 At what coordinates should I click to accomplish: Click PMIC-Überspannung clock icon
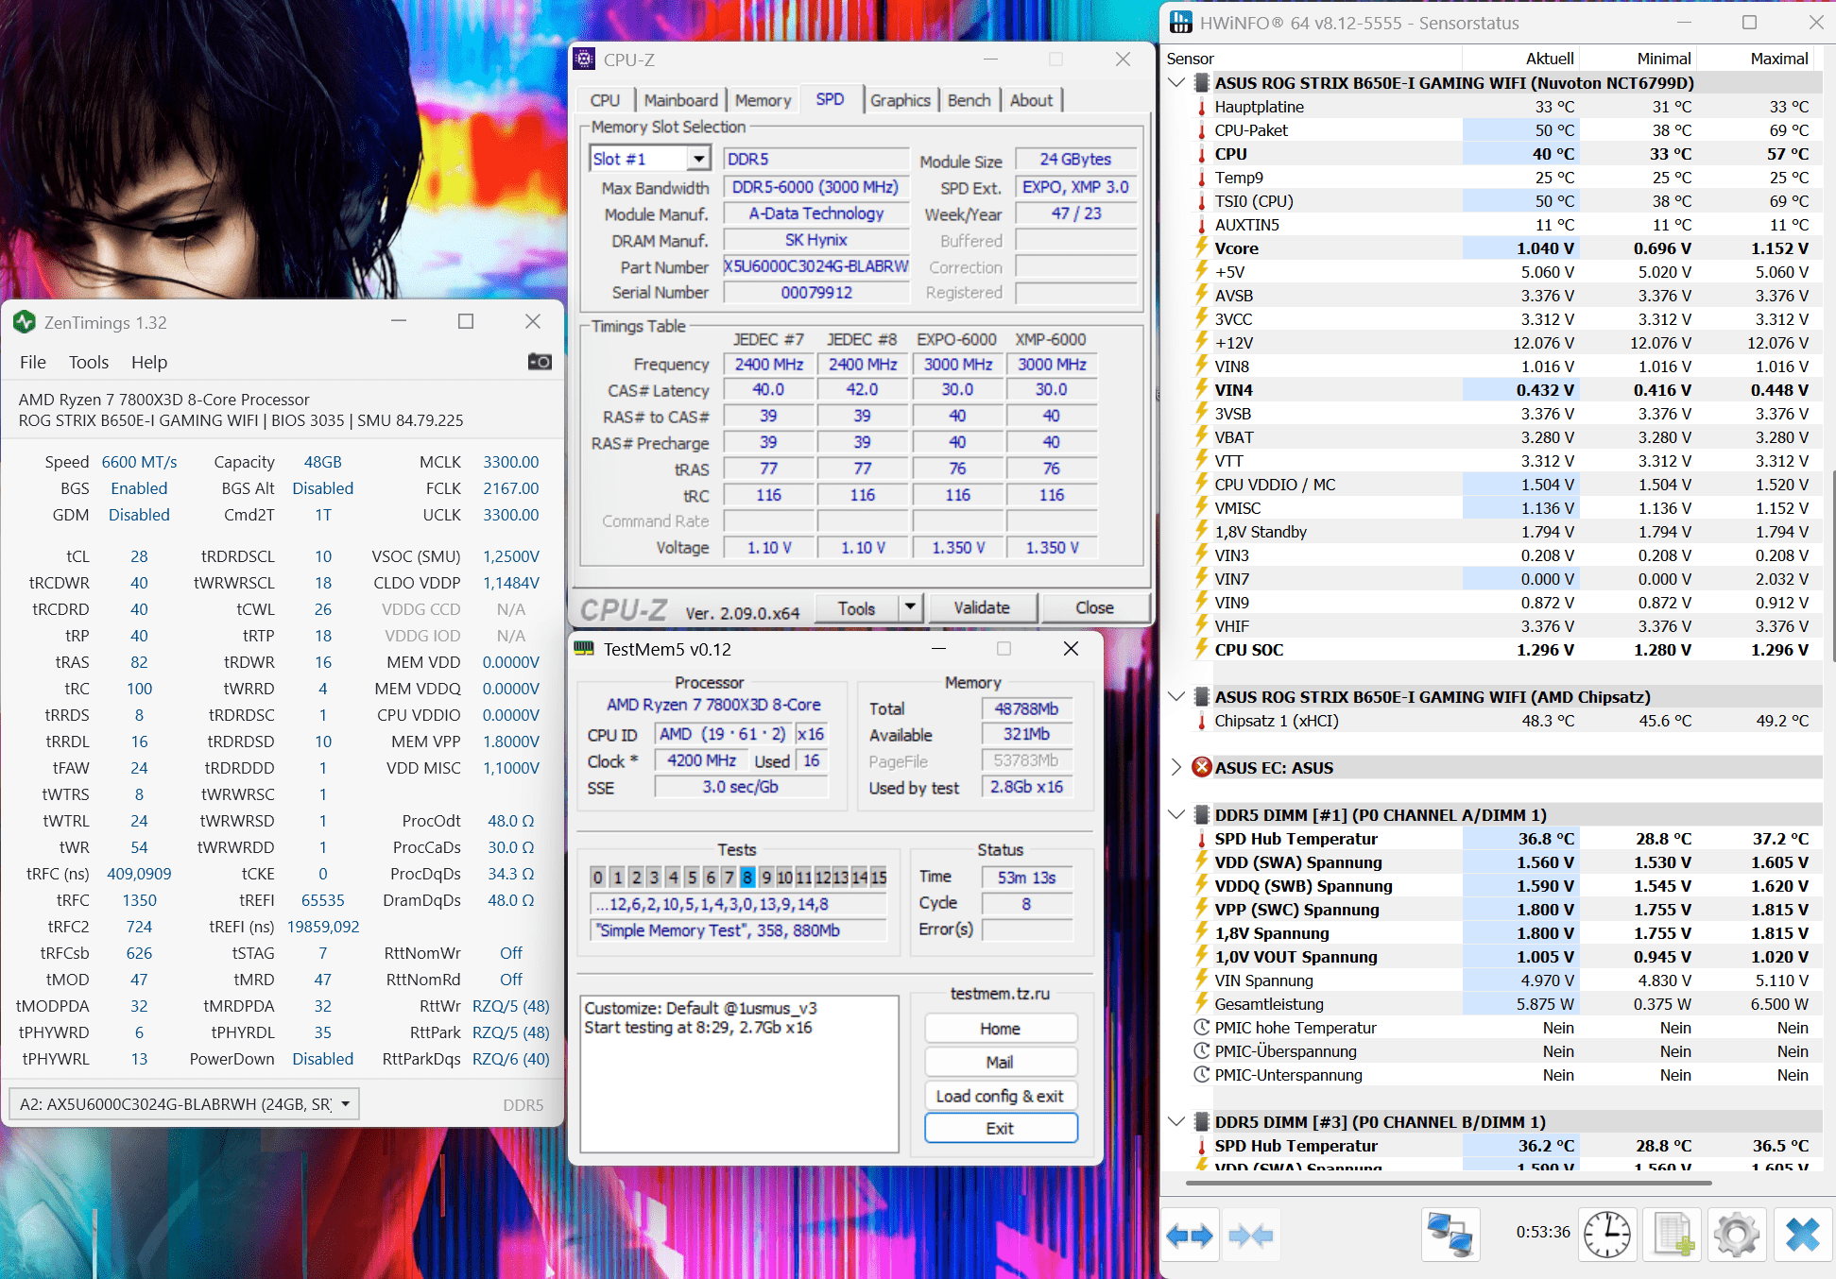click(1202, 1050)
